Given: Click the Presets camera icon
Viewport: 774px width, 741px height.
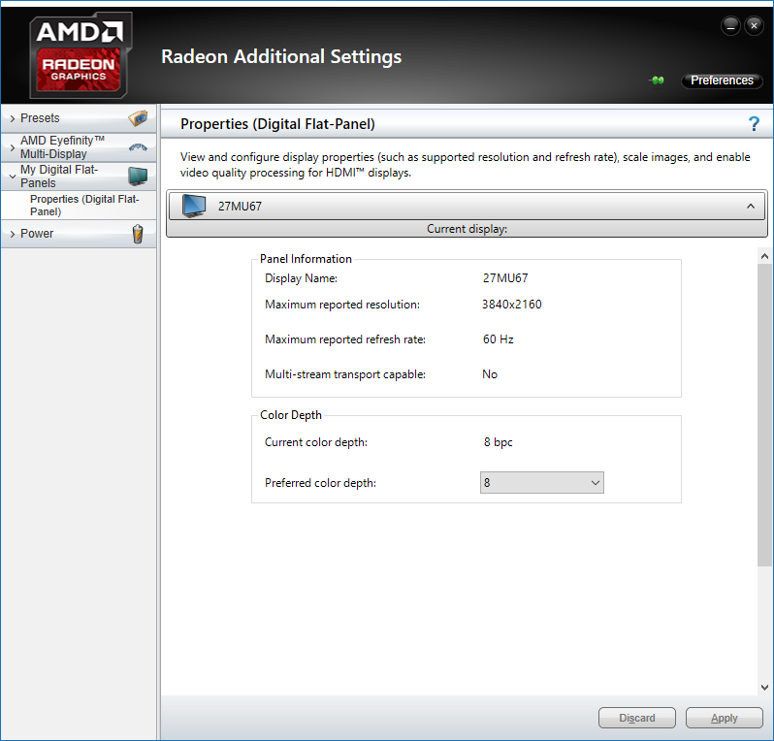Looking at the screenshot, I should pyautogui.click(x=138, y=118).
